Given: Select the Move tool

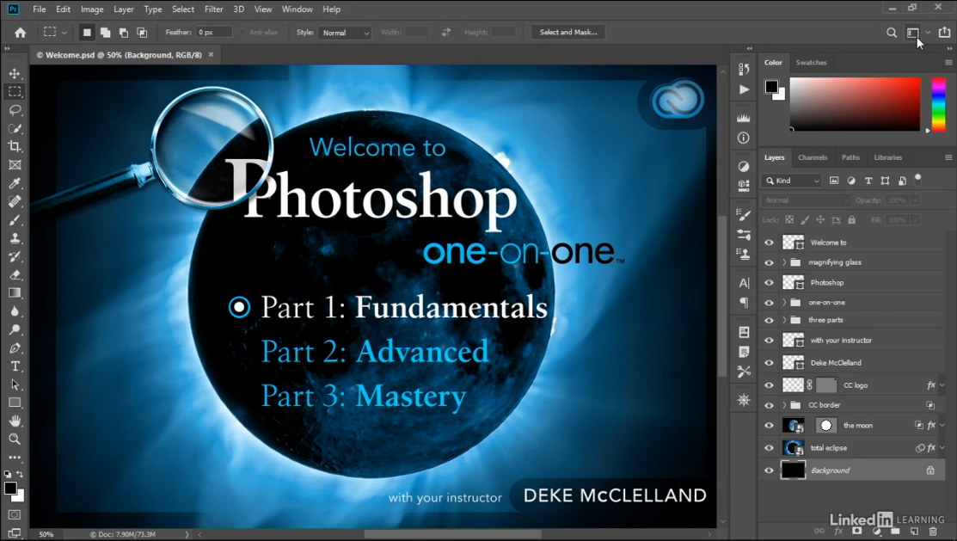Looking at the screenshot, I should 15,73.
